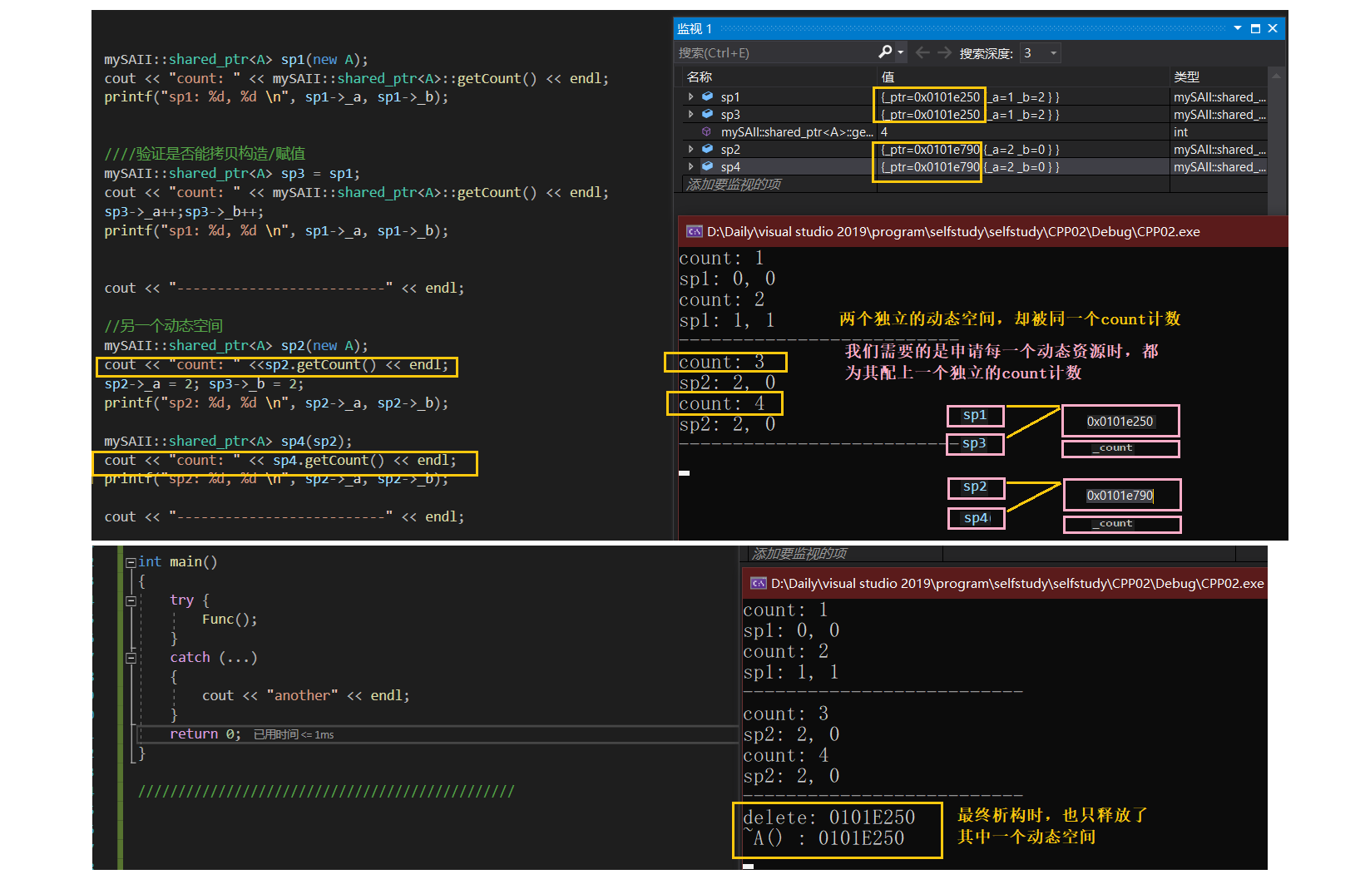The height and width of the screenshot is (894, 1370).
Task: Click the upper CPP02.exe console title bar
Action: pyautogui.click(x=983, y=231)
